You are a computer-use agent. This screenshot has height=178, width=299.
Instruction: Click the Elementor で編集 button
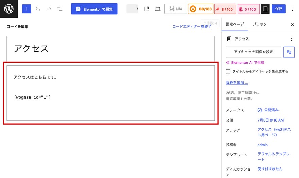(94, 9)
